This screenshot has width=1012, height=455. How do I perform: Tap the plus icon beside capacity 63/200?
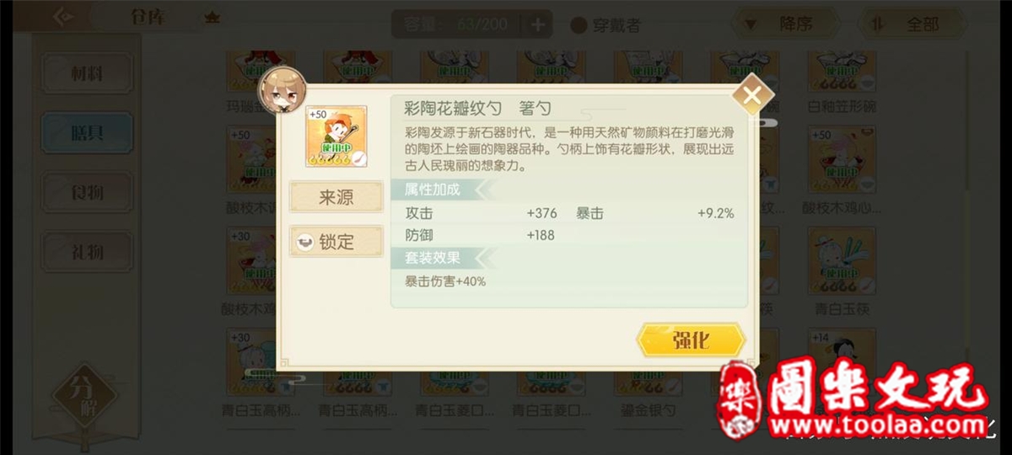pos(537,24)
